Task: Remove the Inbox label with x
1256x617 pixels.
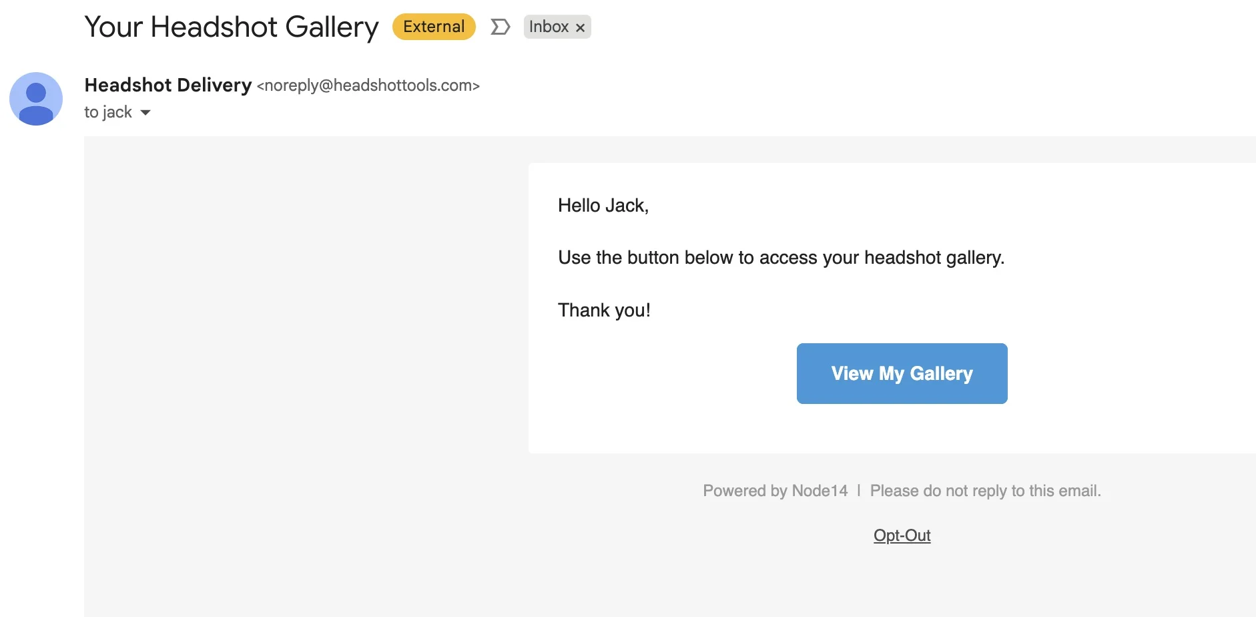Action: point(581,27)
